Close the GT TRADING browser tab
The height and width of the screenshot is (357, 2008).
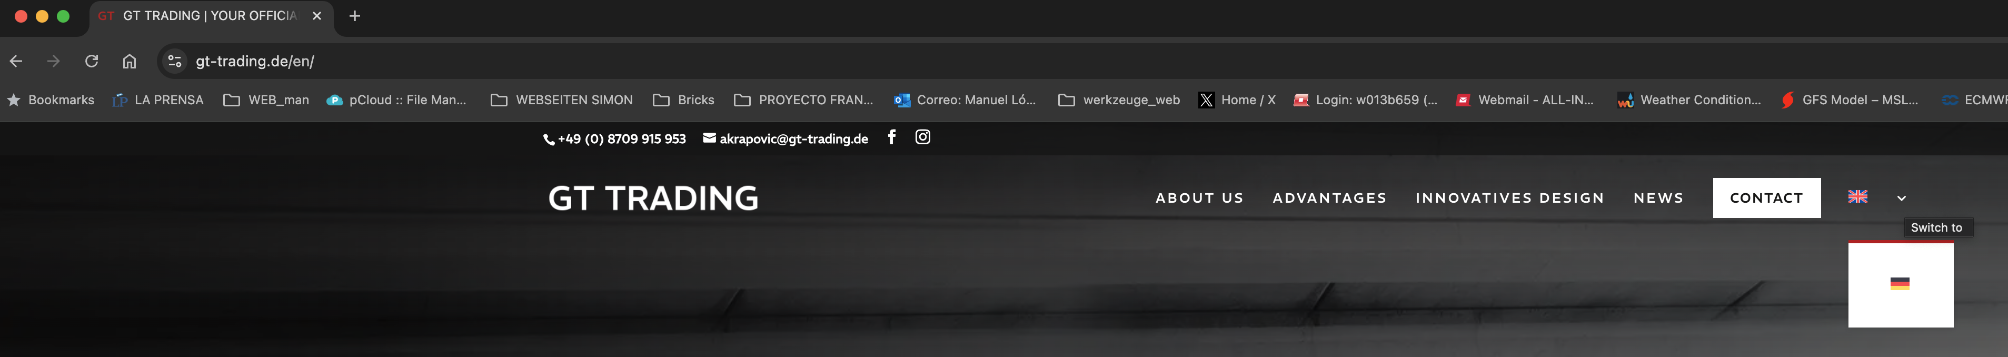click(316, 16)
